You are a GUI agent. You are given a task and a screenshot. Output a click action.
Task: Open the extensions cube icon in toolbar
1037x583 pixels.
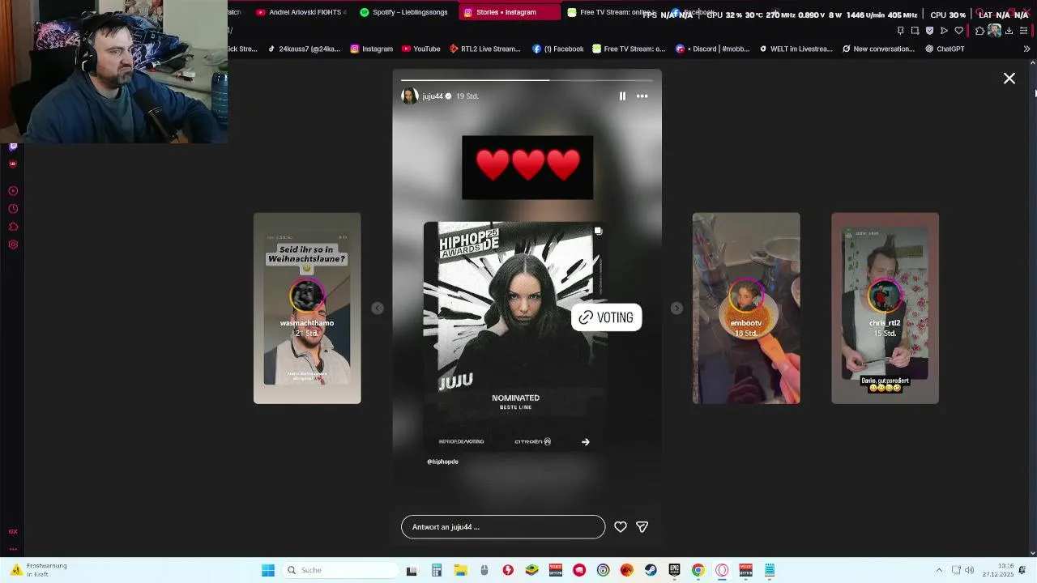coord(979,31)
